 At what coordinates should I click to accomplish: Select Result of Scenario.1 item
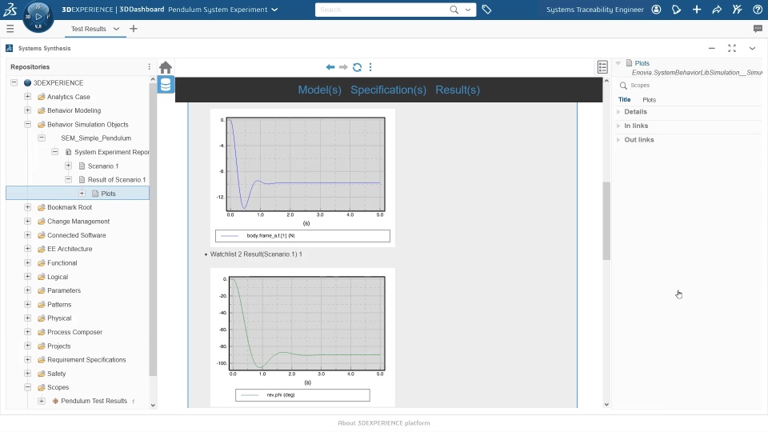(117, 180)
